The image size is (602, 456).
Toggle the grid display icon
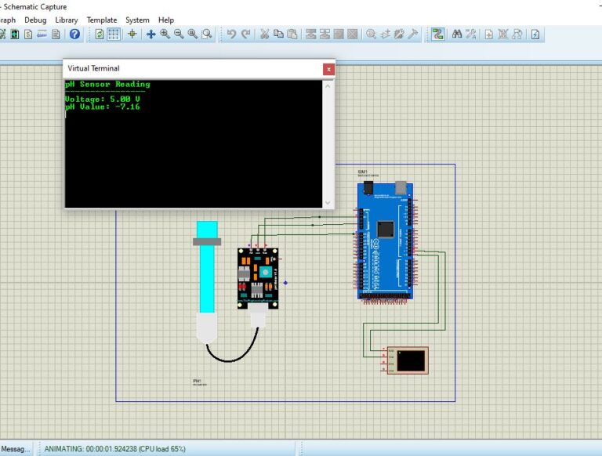114,34
